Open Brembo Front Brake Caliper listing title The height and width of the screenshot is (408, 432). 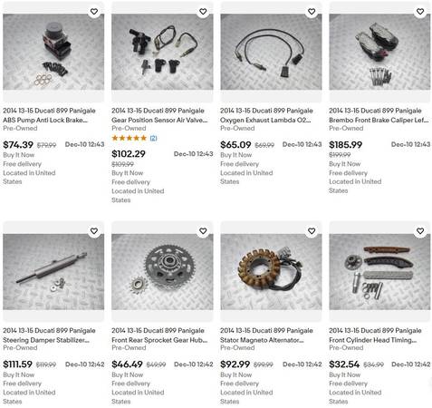[379, 115]
